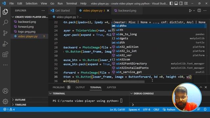Show additional activity bar views

[5, 65]
